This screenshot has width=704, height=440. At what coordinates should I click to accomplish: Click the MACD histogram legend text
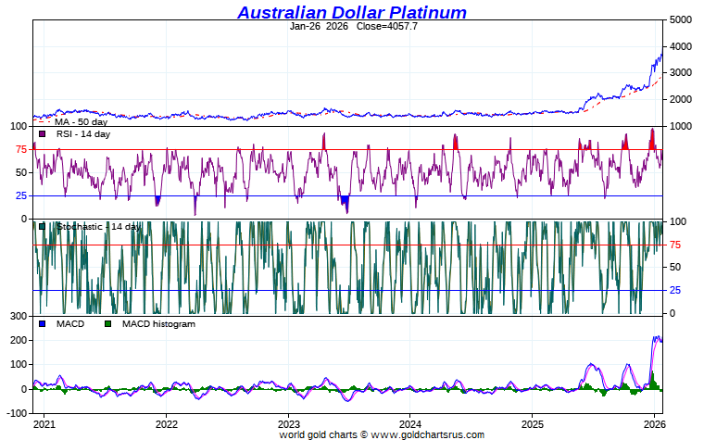pos(158,323)
